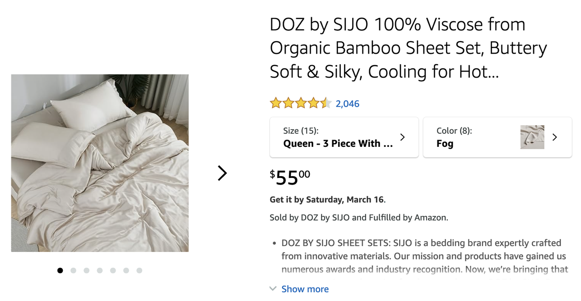
Task: Click the bedding product photo
Action: click(x=100, y=163)
